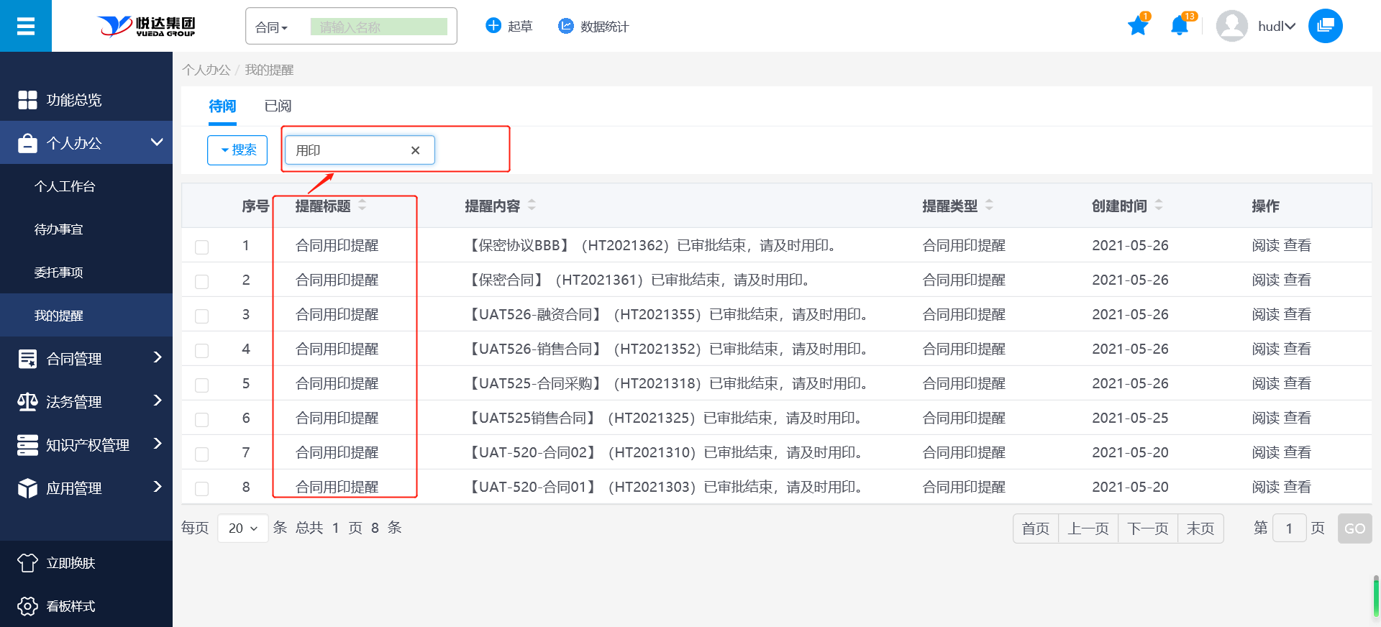Click the hamburger menu icon

pyautogui.click(x=26, y=27)
